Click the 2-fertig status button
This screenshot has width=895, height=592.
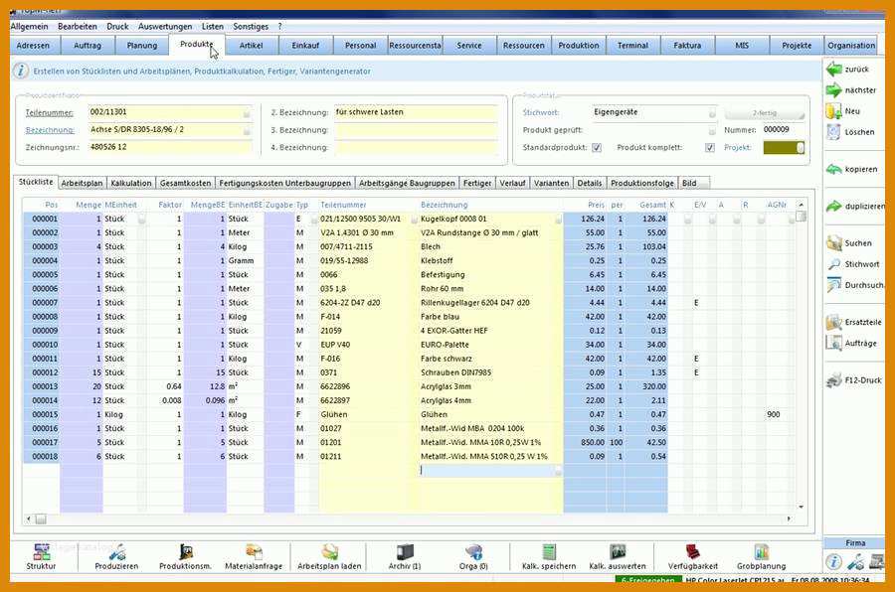point(765,113)
